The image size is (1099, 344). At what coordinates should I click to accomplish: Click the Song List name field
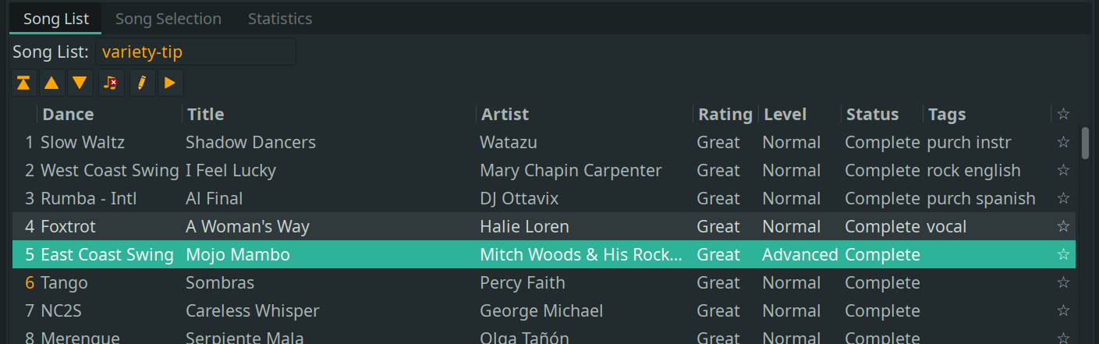coord(195,52)
